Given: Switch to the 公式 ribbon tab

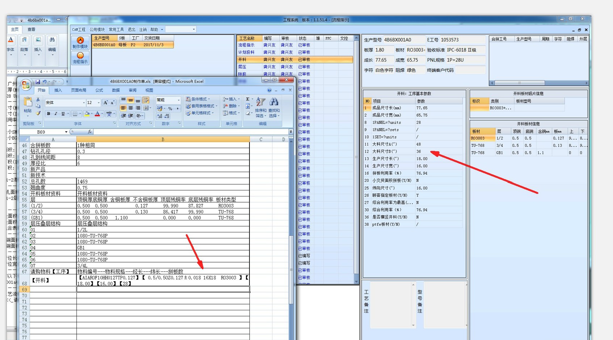Looking at the screenshot, I should point(99,90).
